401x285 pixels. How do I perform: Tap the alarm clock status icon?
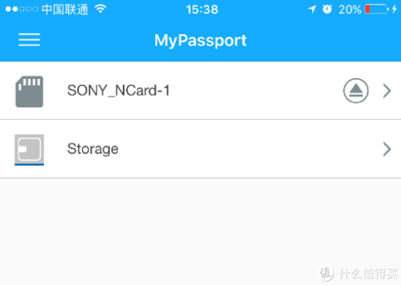[x=327, y=9]
